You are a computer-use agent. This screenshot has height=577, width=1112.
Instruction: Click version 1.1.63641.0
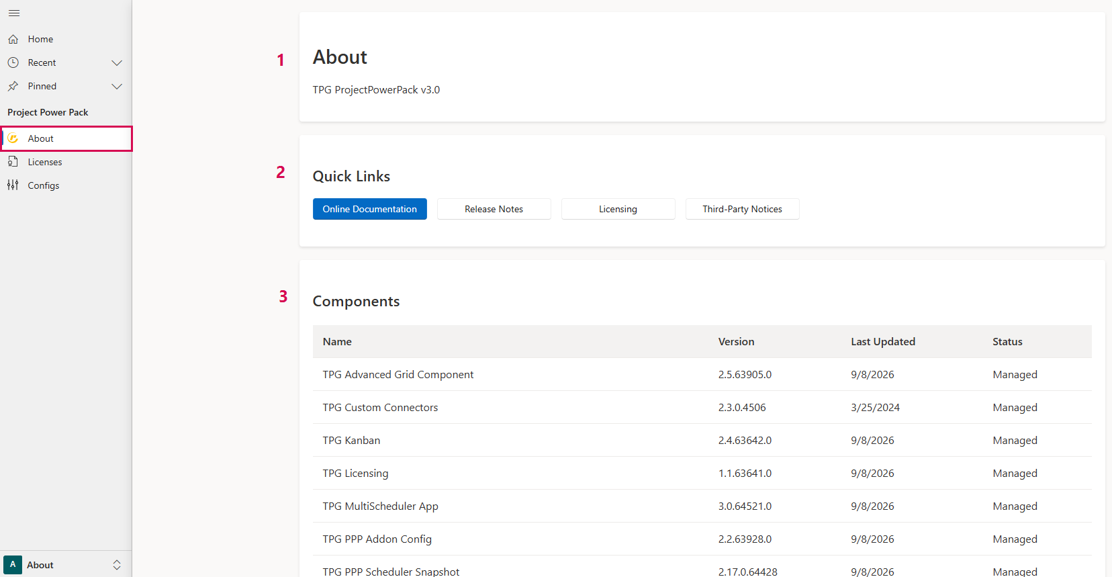(745, 474)
